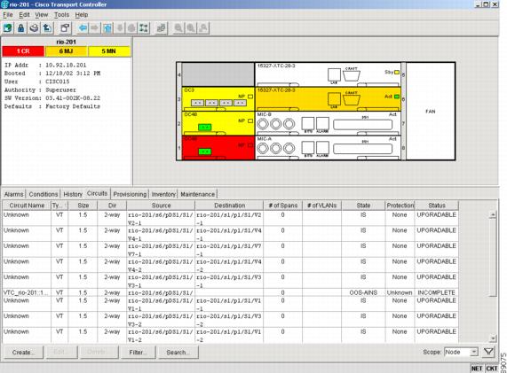Switch to the History tab
The width and height of the screenshot is (507, 373).
point(73,194)
